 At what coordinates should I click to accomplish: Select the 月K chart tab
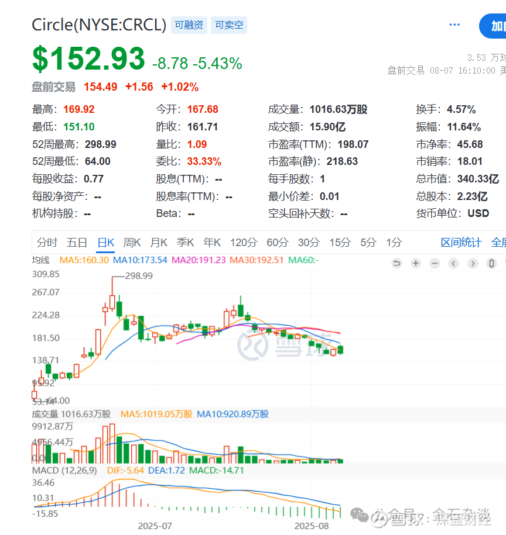pyautogui.click(x=159, y=243)
